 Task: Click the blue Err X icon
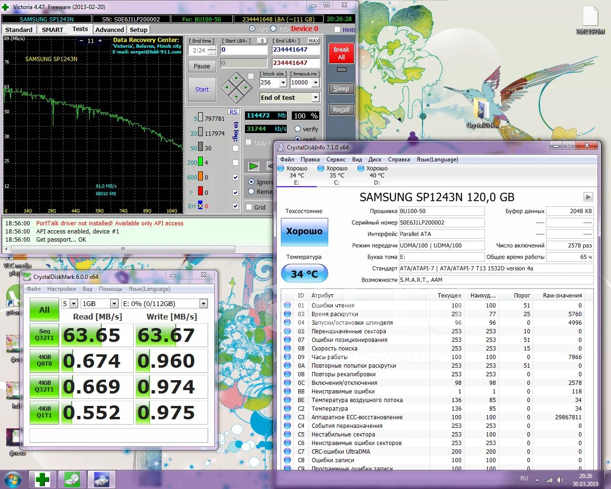[x=200, y=206]
